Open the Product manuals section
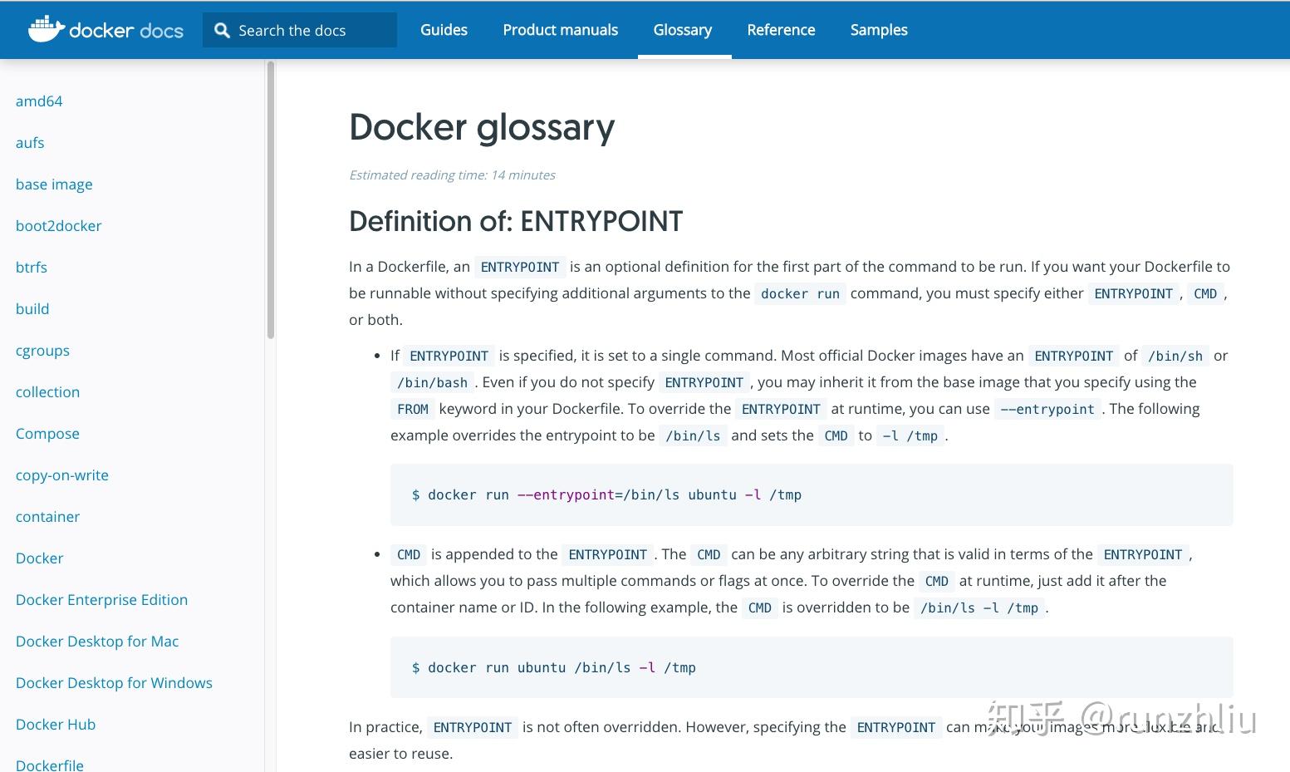 pyautogui.click(x=560, y=30)
